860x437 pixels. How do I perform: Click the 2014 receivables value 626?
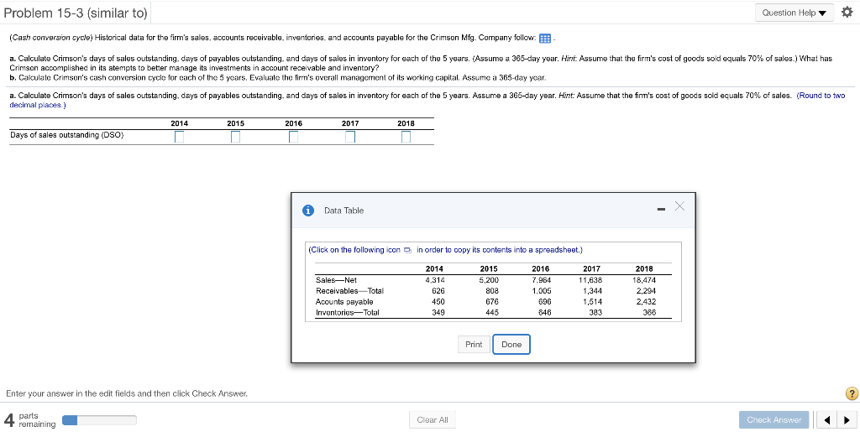(x=438, y=290)
